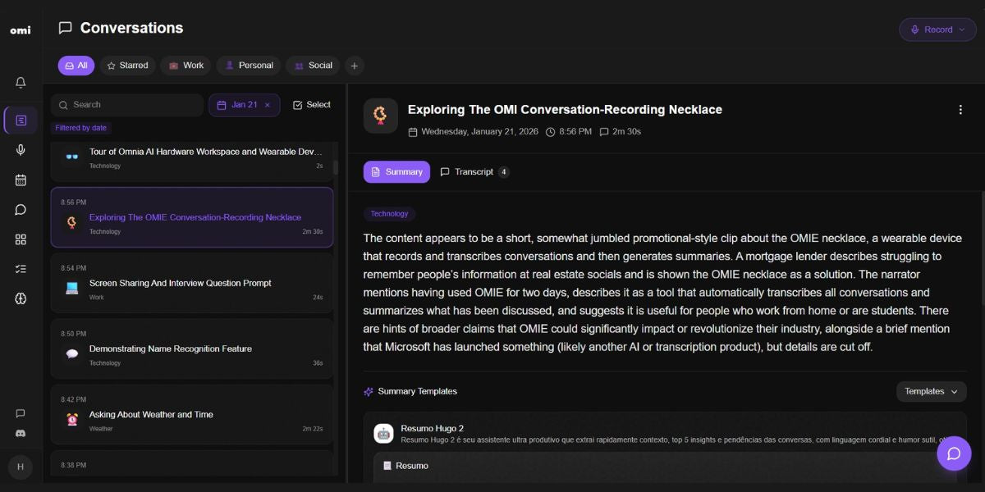Click the calendar icon in Jan 21 filter
985x492 pixels.
click(x=222, y=105)
